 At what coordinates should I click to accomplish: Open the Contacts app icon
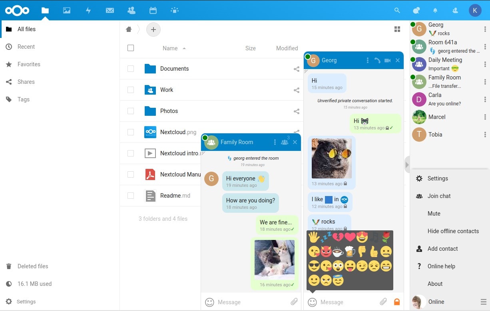(x=131, y=10)
